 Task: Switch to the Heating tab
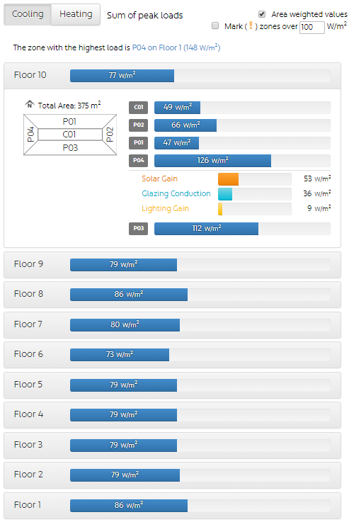tap(76, 14)
